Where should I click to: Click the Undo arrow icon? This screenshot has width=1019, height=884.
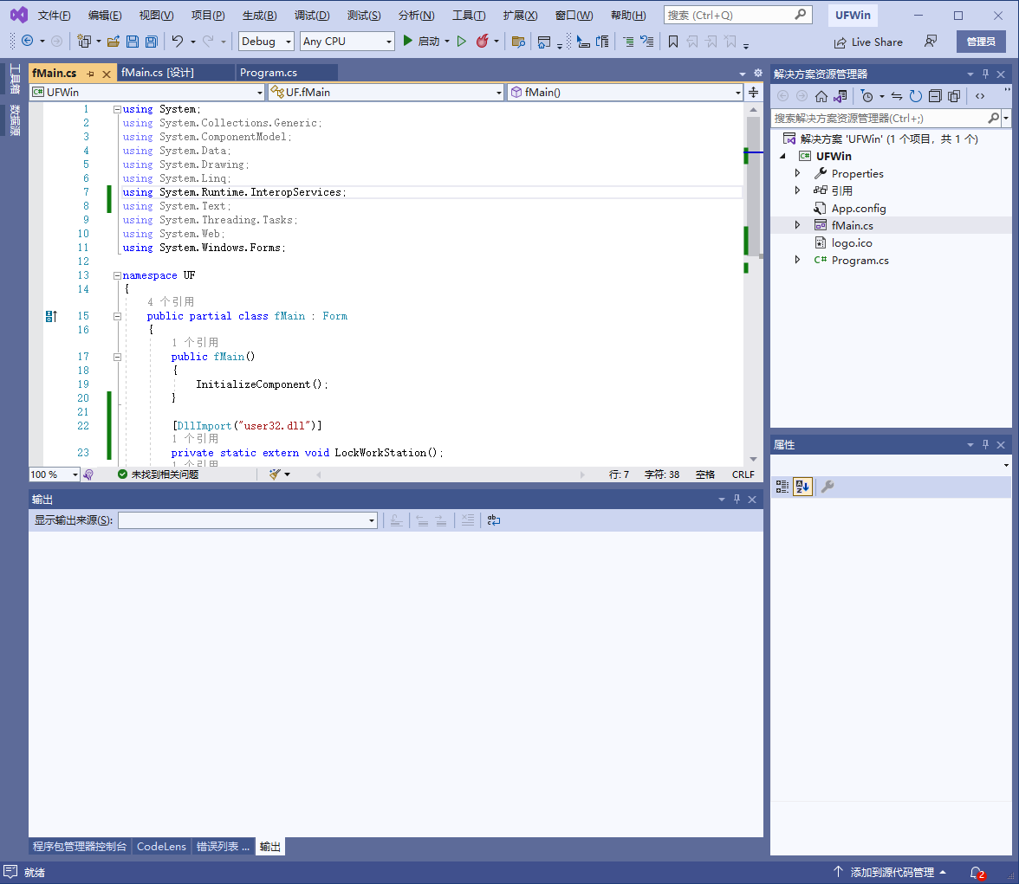point(178,42)
